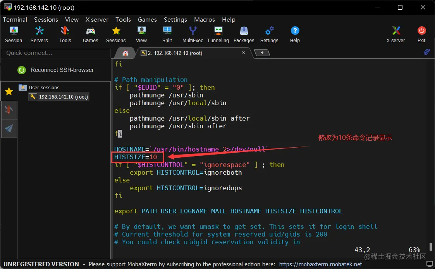
Task: Click the 'UNREGISTERED VERSION' status text
Action: (x=41, y=264)
